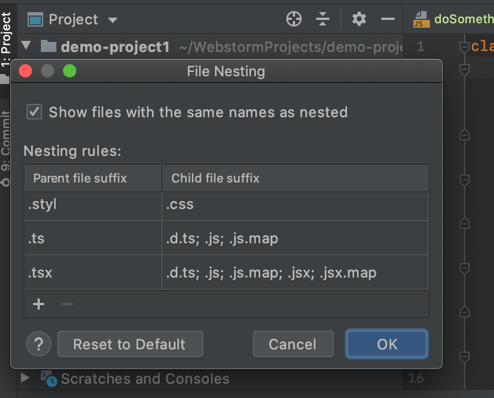Click the Reset to Default button
Screen dimensions: 494x398
click(x=130, y=344)
